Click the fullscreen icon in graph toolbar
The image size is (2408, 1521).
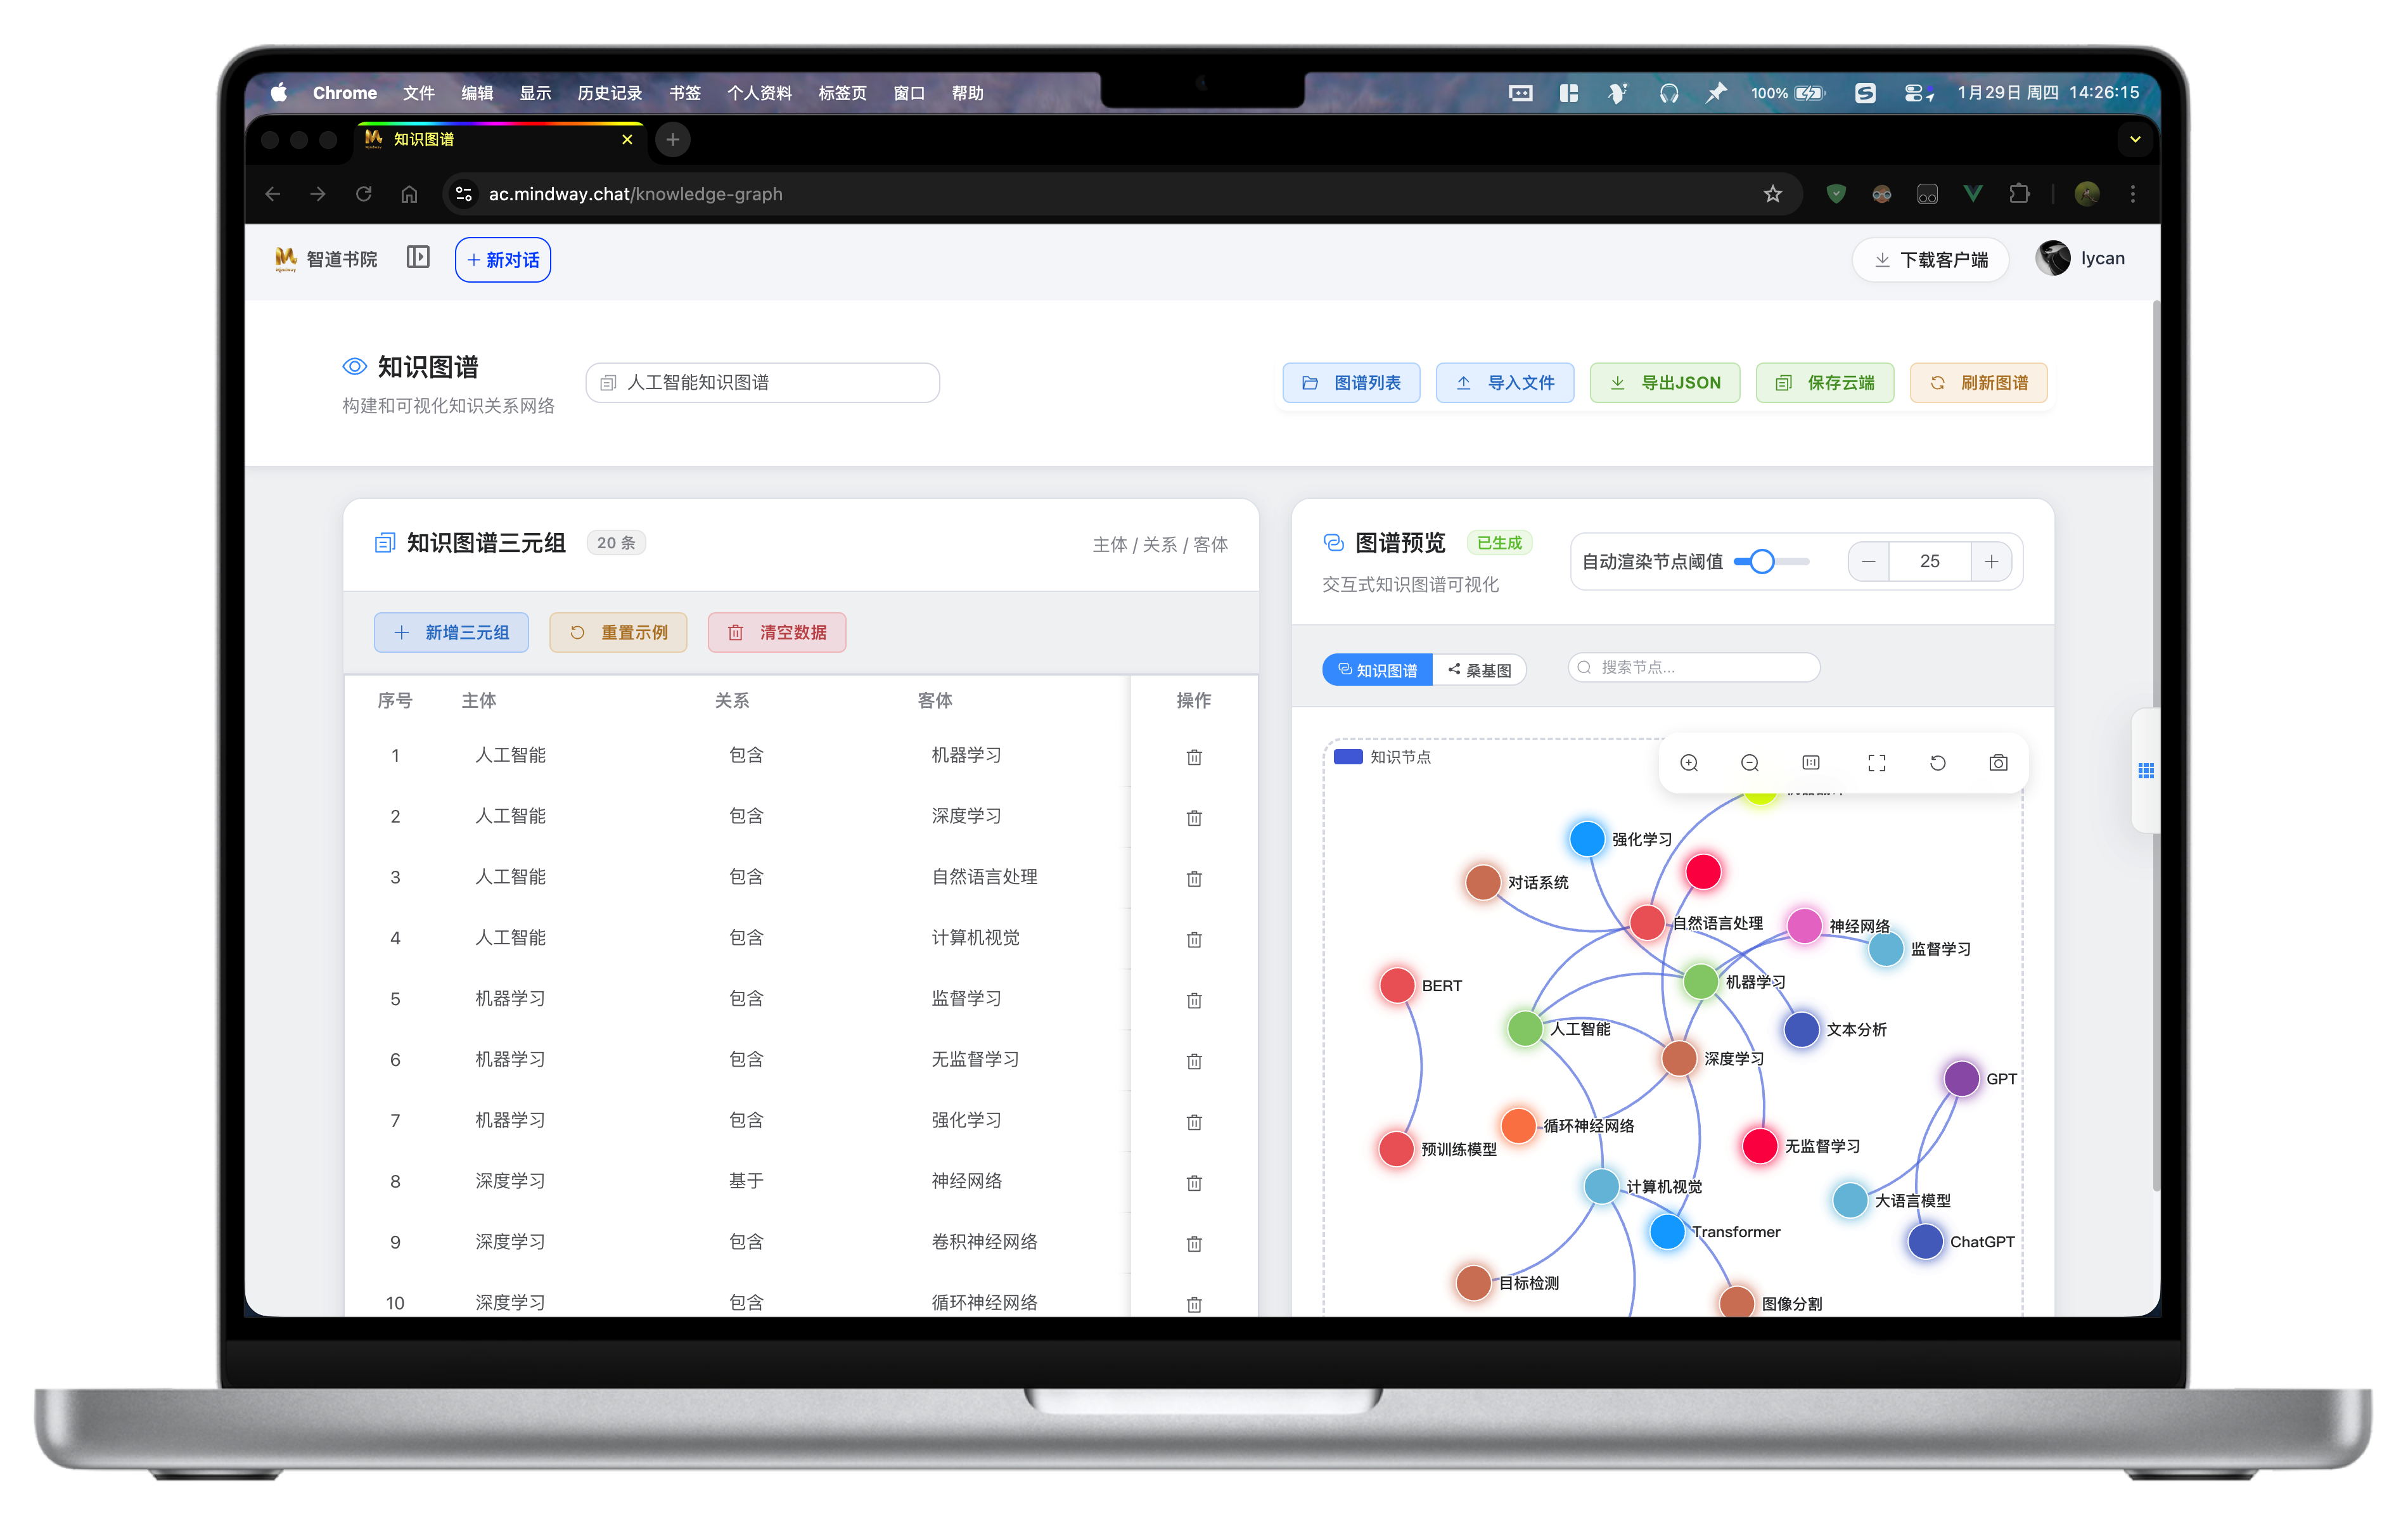[1877, 763]
